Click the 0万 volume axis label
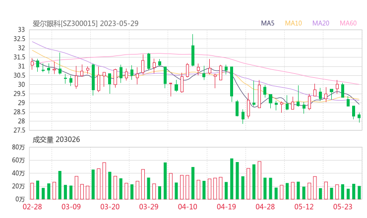This screenshot has width=367, height=218. pyautogui.click(x=20, y=199)
